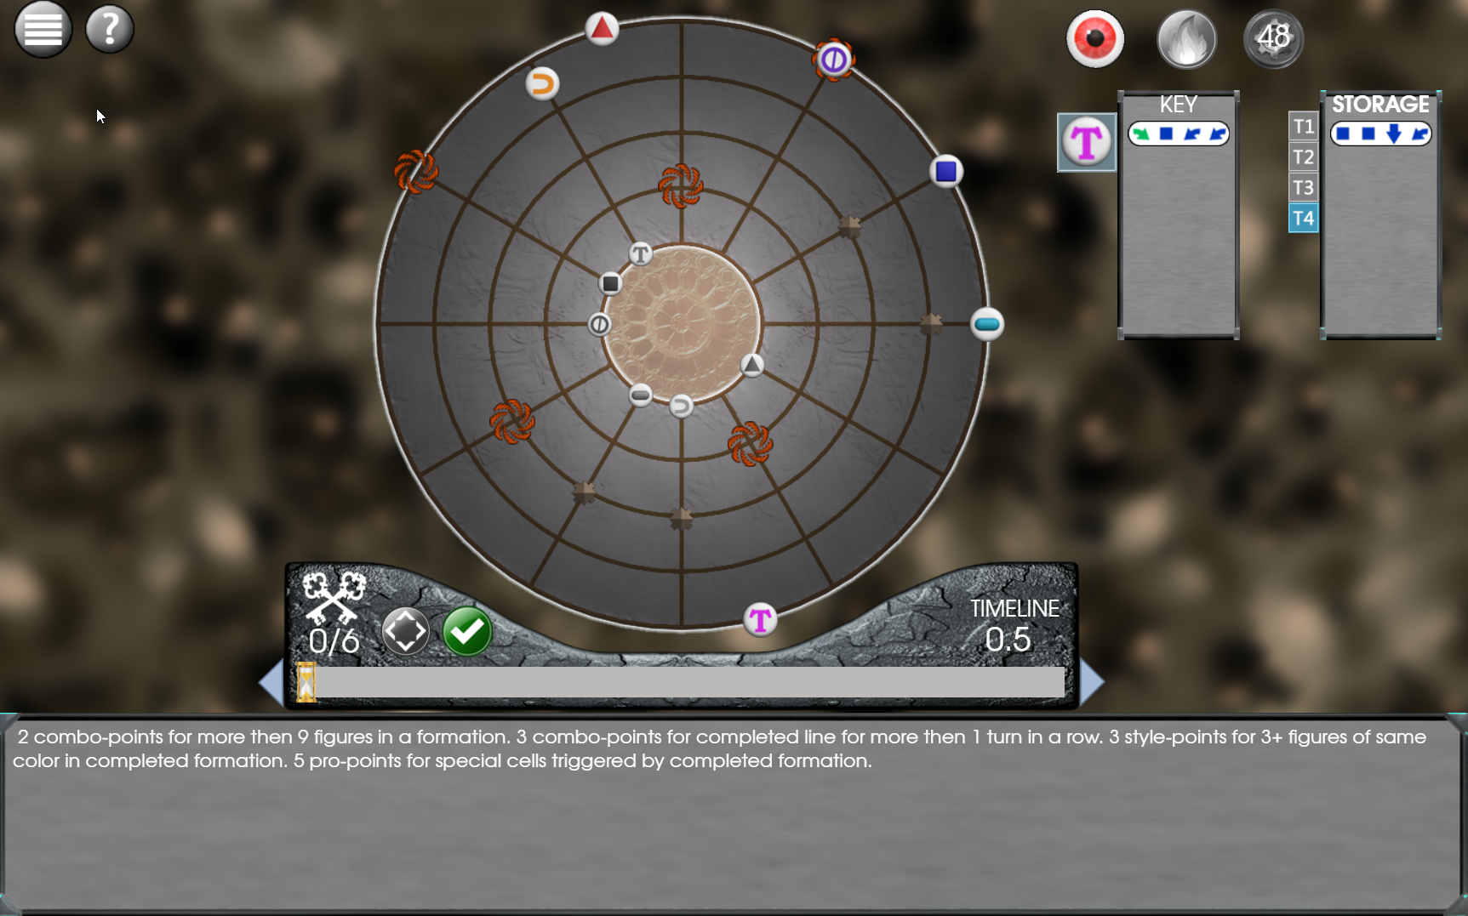This screenshot has height=916, width=1468.
Task: Click the hourglass timeline marker
Action: pos(306,682)
